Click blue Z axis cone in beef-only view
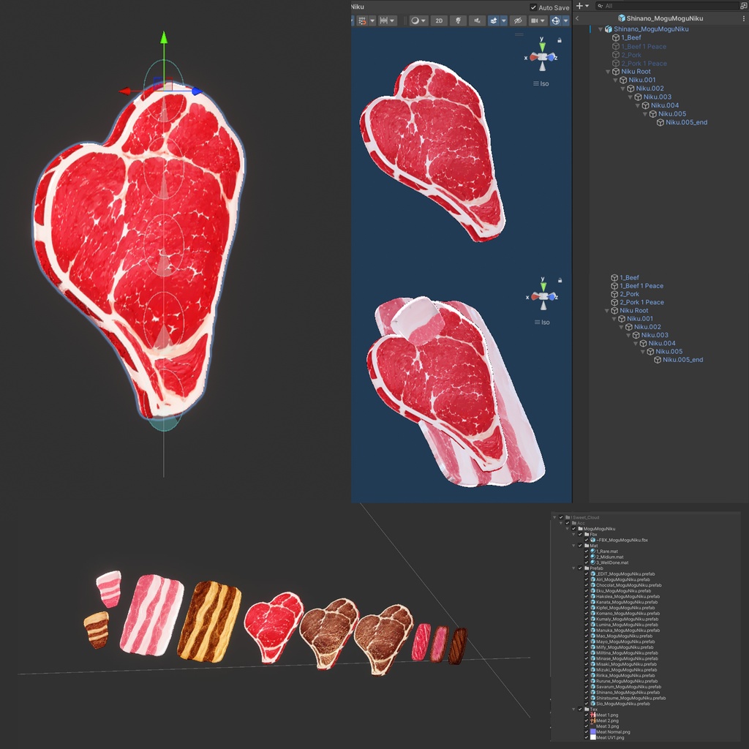The width and height of the screenshot is (749, 749). pos(552,57)
